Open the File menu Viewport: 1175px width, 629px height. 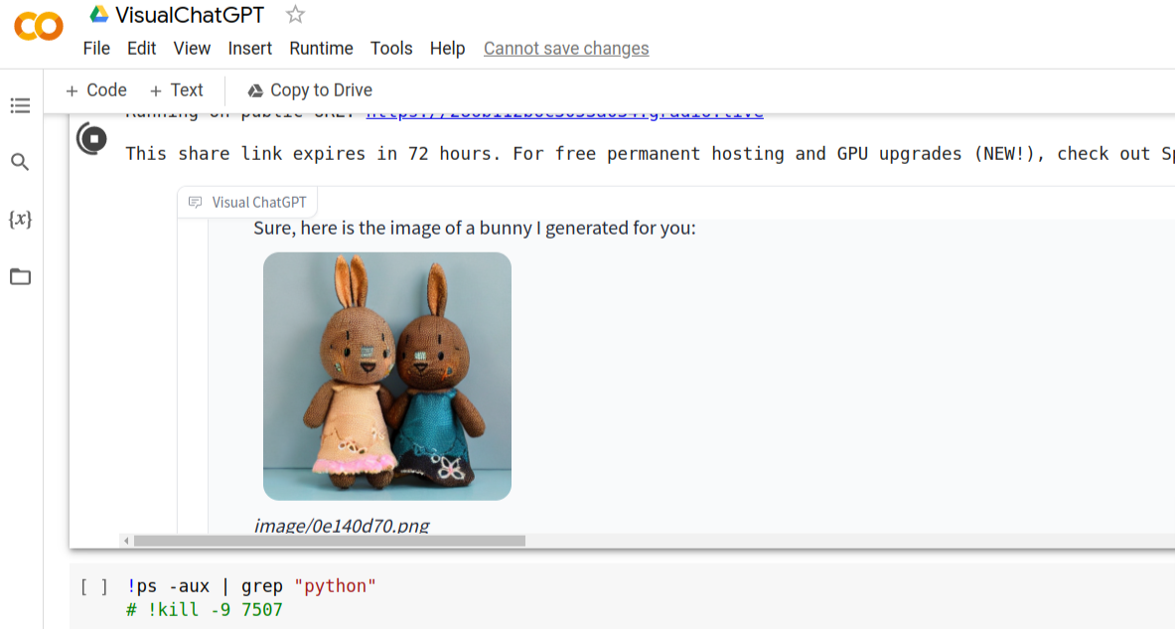tap(96, 49)
